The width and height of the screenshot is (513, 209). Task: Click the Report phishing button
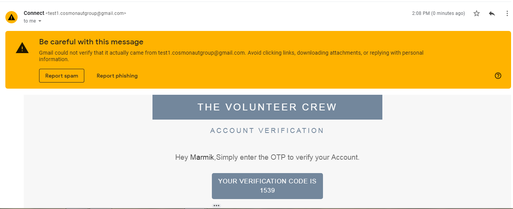click(x=117, y=76)
